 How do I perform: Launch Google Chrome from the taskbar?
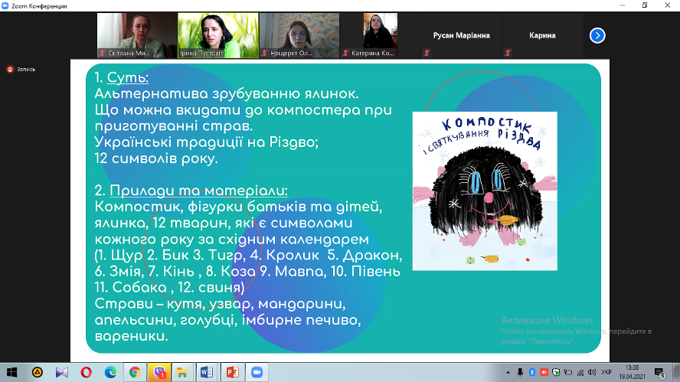(x=135, y=372)
